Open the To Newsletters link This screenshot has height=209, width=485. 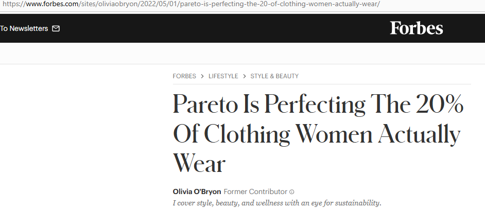[x=24, y=28]
